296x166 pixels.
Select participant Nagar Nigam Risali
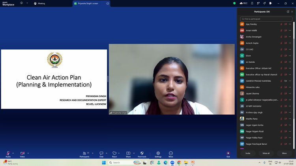pyautogui.click(x=266, y=131)
